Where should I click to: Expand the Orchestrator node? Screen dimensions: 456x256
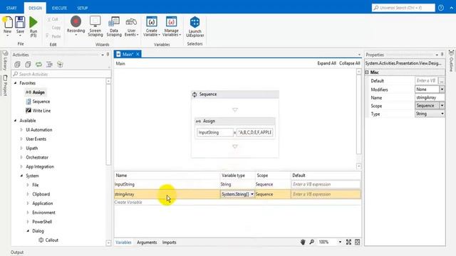coord(21,157)
